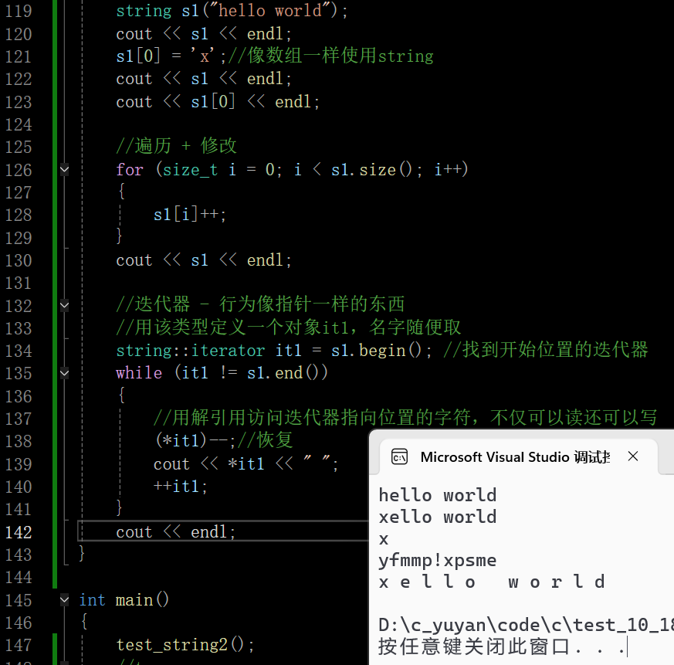The width and height of the screenshot is (674, 665).
Task: Collapse the comment block at line 132
Action: coord(65,306)
